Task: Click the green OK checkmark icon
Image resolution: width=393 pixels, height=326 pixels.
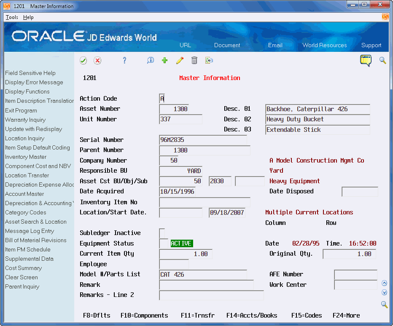Action: point(83,60)
